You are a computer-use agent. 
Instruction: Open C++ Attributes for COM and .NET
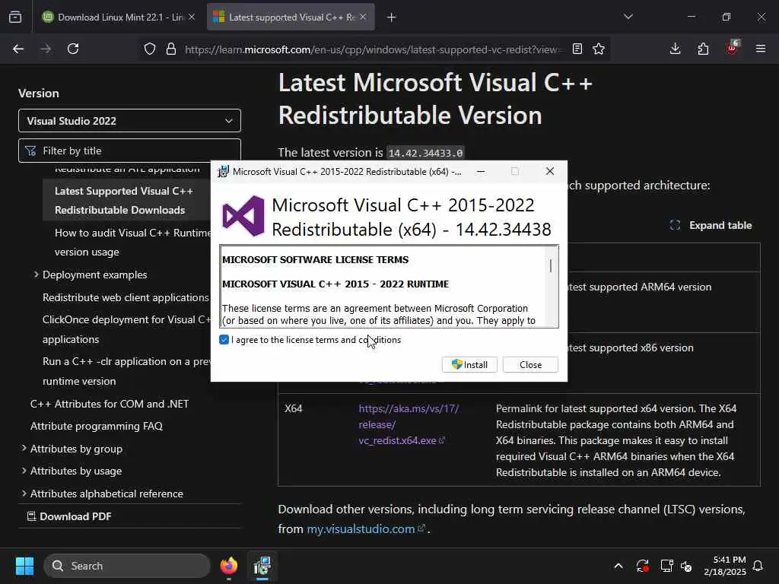coord(110,404)
